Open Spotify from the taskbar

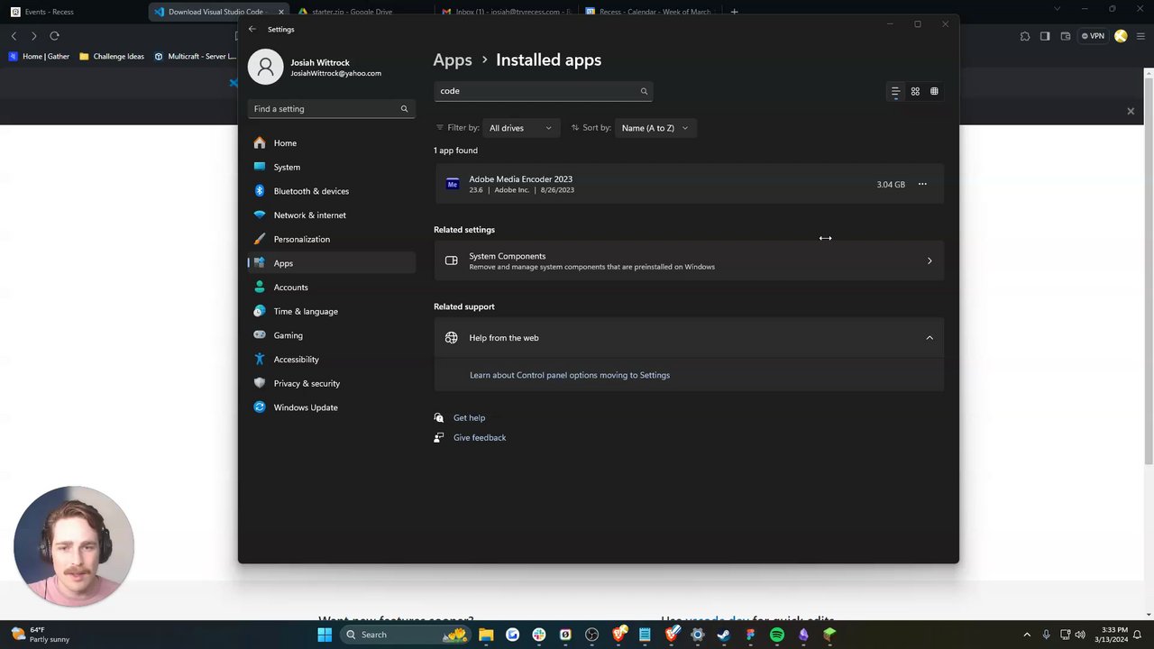(776, 635)
